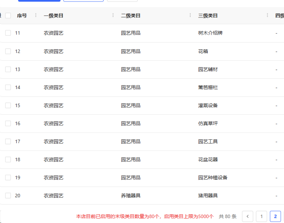The image size is (284, 223).
Task: Mark the checkbox for row 12 花箱
Action: click(8, 51)
